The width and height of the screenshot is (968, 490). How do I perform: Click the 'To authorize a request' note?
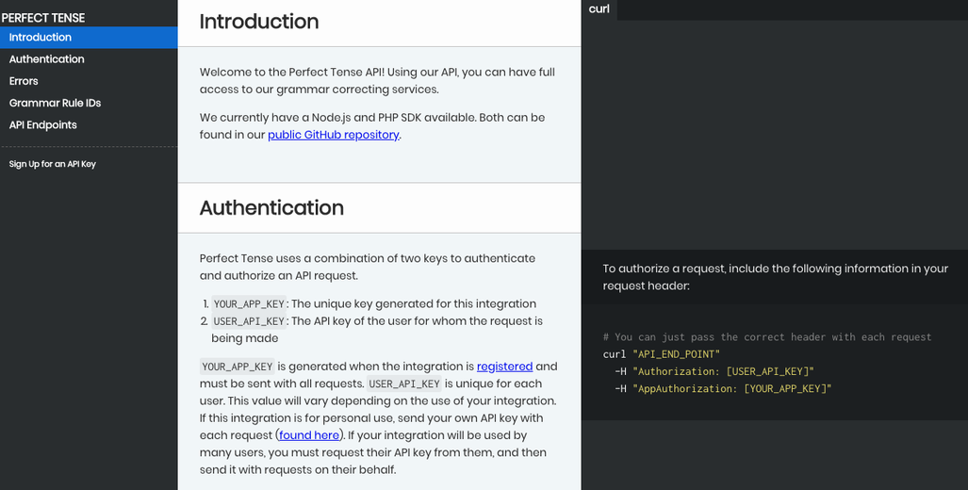pyautogui.click(x=776, y=277)
